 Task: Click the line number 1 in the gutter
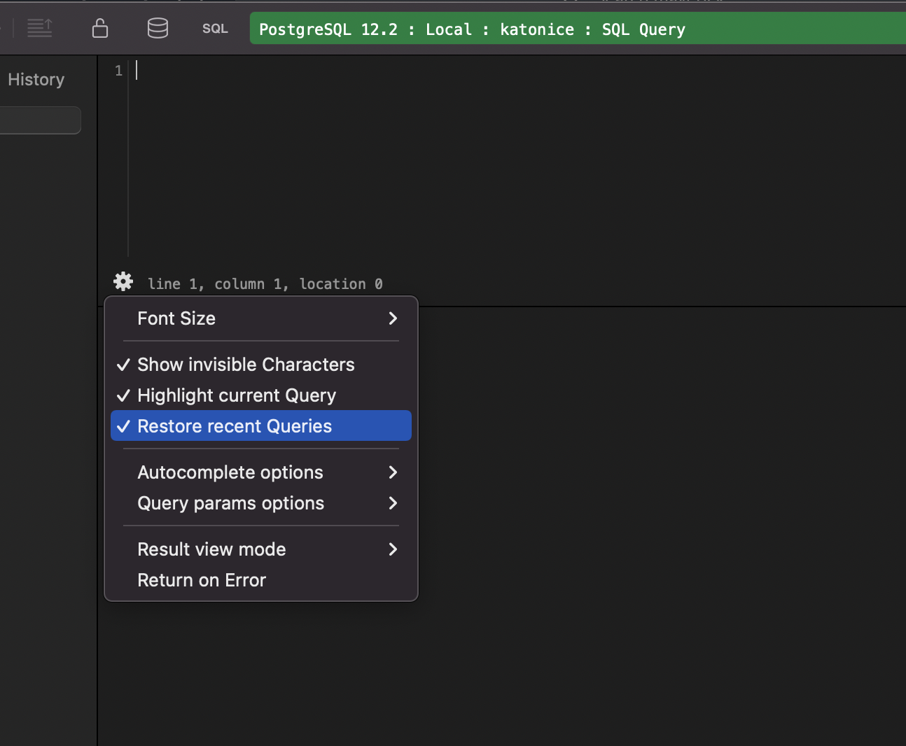coord(118,70)
